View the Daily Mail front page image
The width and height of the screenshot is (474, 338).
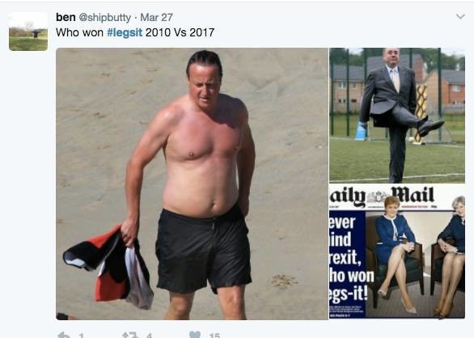[x=397, y=251]
